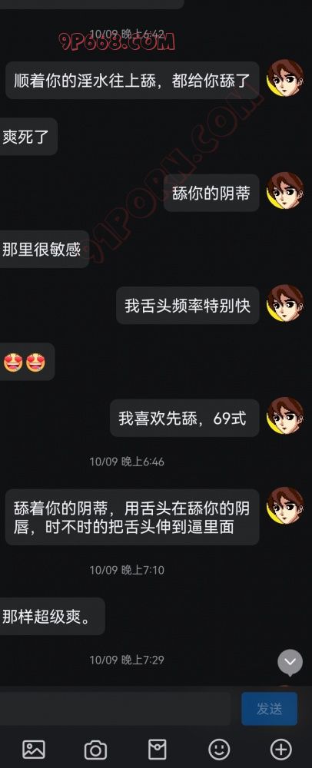Tap avatar beside message following 6:46 timestamp
Screen dimensions: 312x768
click(x=285, y=505)
